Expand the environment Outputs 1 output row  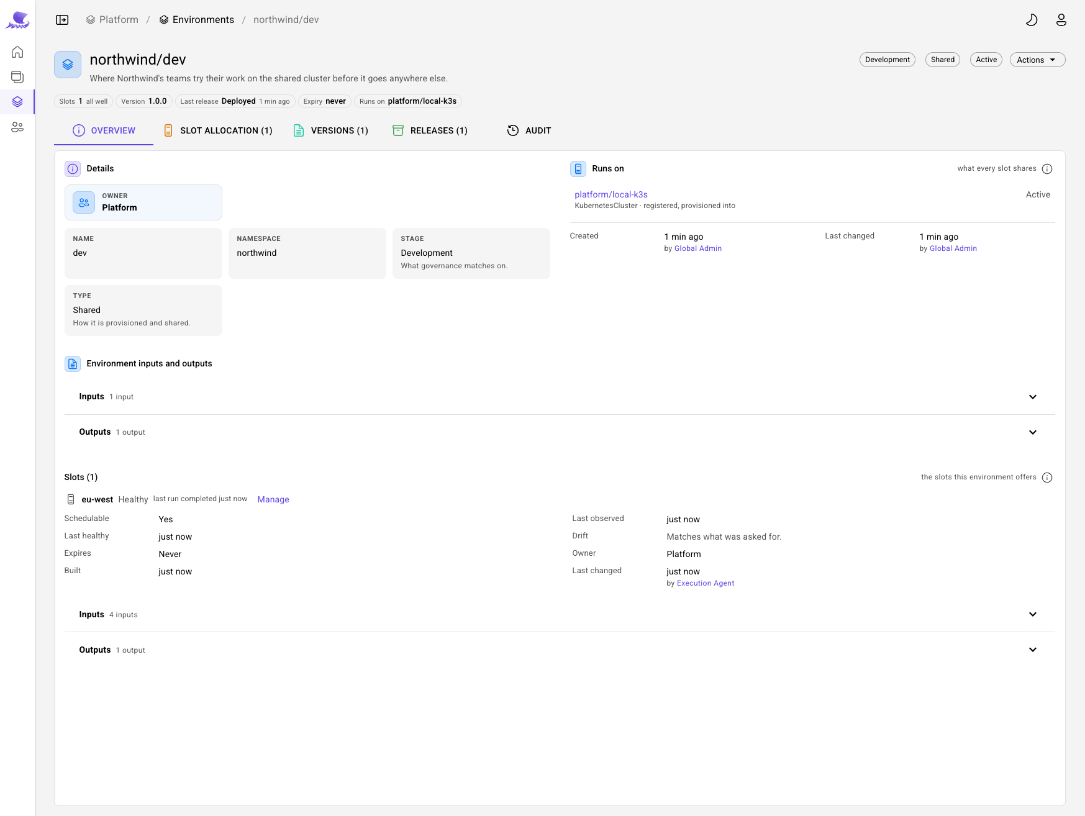click(x=560, y=432)
